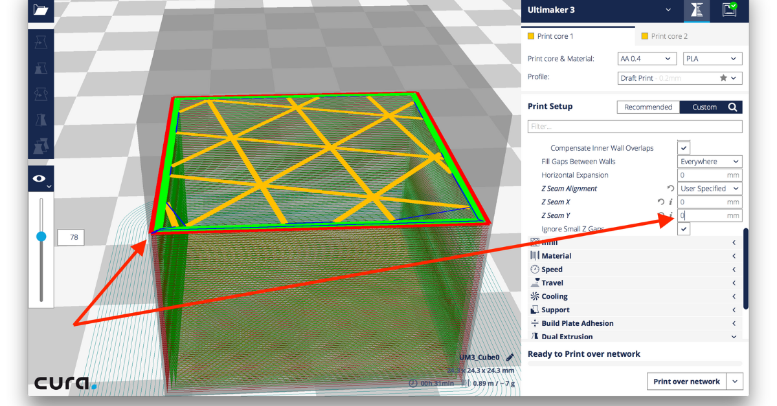Open the view mode eye icon
The width and height of the screenshot is (777, 406).
pyautogui.click(x=39, y=178)
